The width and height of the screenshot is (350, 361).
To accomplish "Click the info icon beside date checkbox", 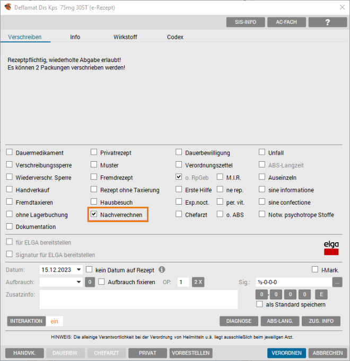I will coord(162,269).
